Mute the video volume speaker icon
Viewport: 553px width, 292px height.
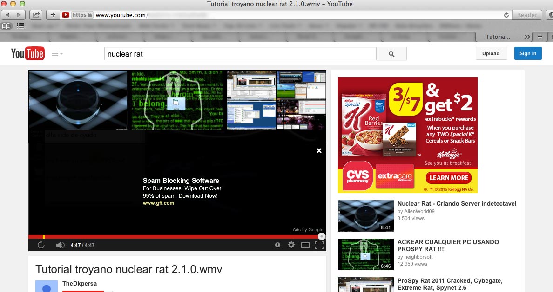(60, 245)
